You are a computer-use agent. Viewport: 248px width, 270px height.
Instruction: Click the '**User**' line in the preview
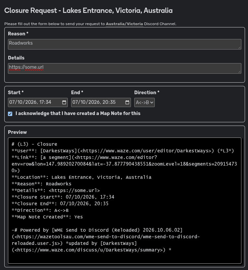pyautogui.click(x=123, y=151)
